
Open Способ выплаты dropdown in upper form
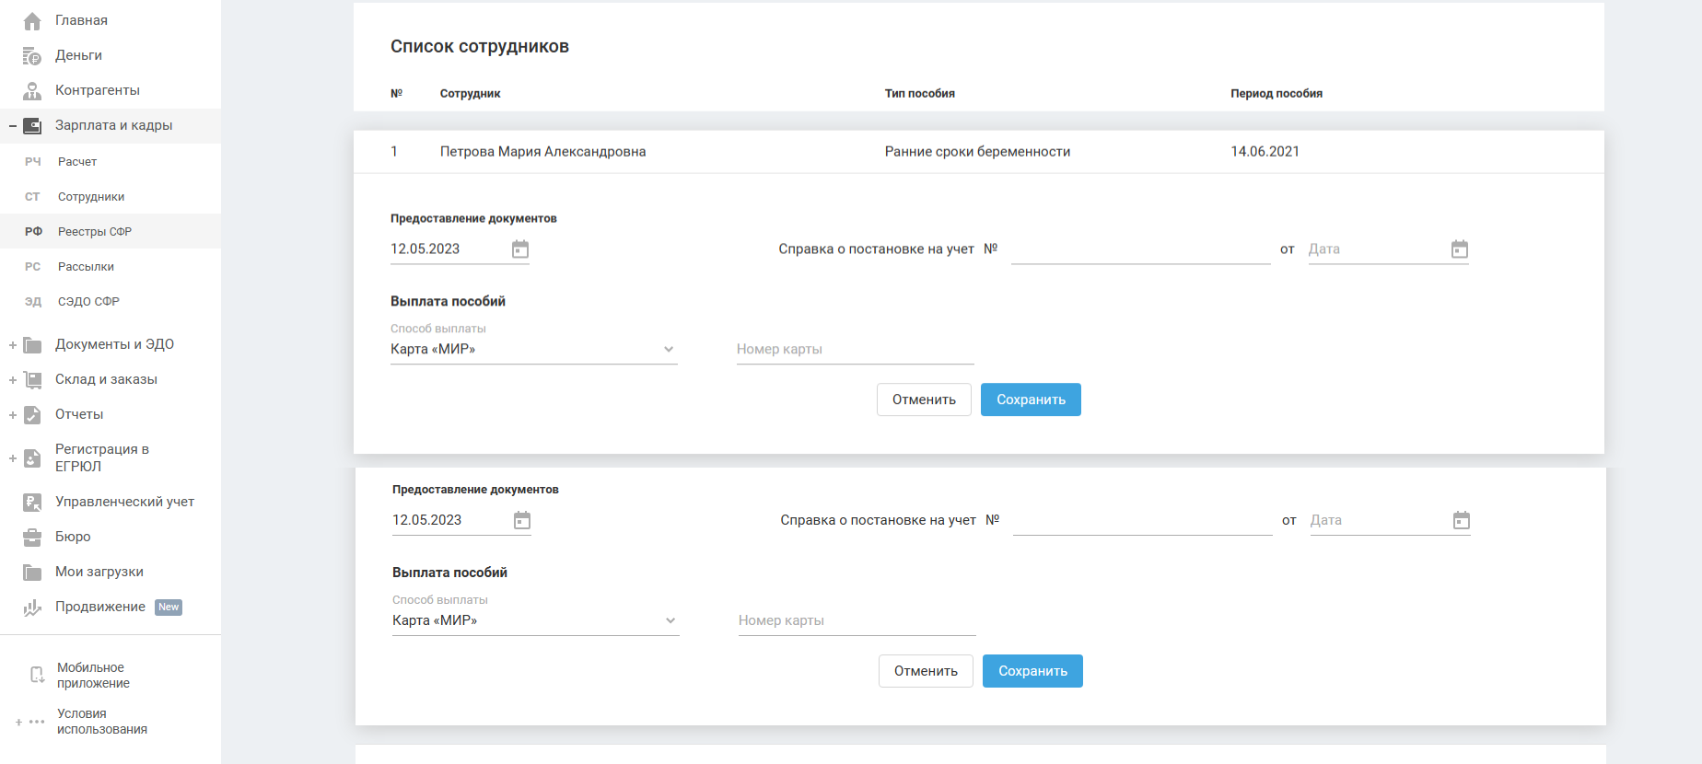pos(534,350)
